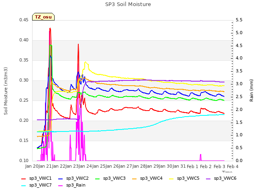The height and width of the screenshot is (193, 257).
Task: Click the Feb 3 date label
Action: [220, 166]
